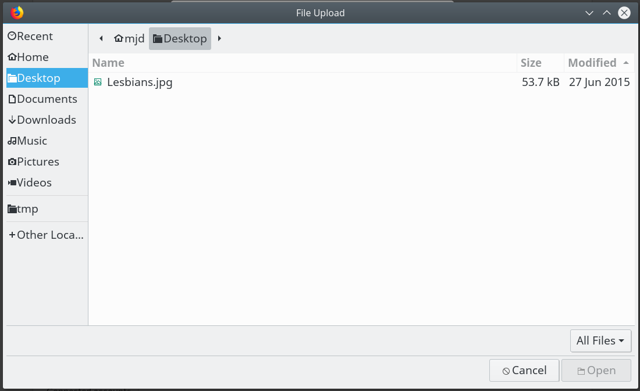Navigate back with left path arrow

(101, 39)
